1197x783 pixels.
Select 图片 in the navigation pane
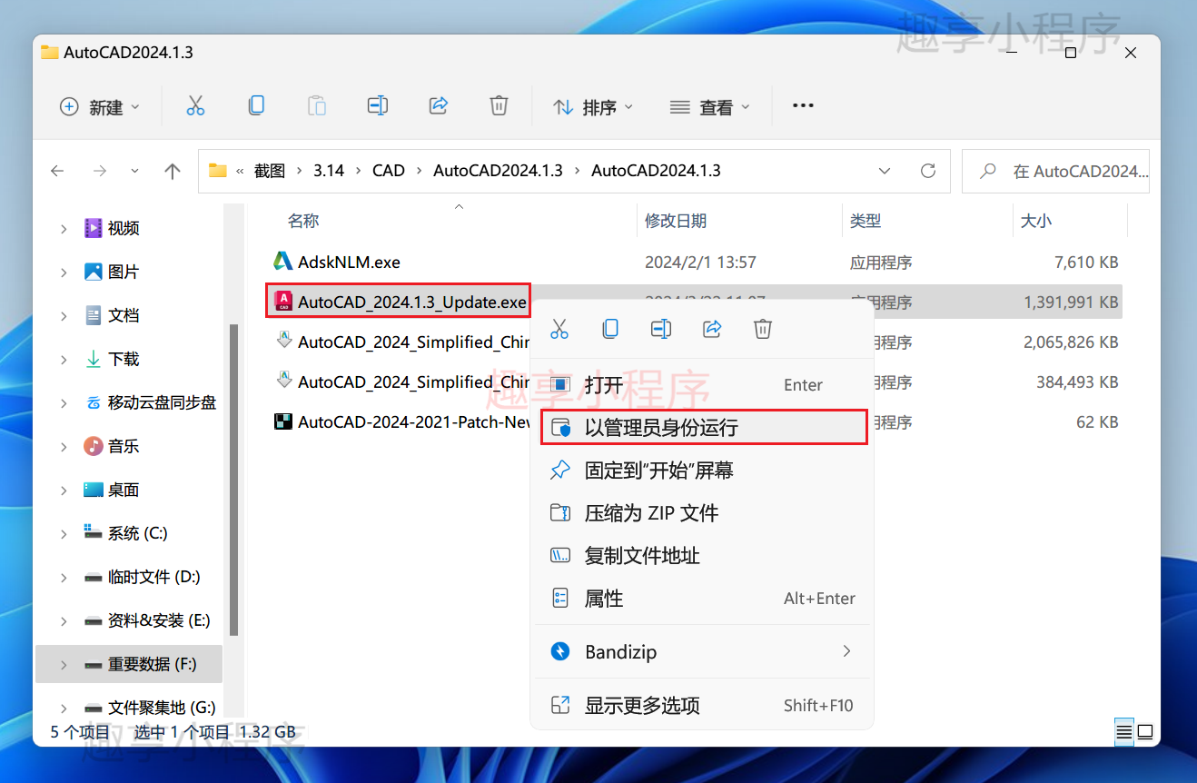pos(124,272)
